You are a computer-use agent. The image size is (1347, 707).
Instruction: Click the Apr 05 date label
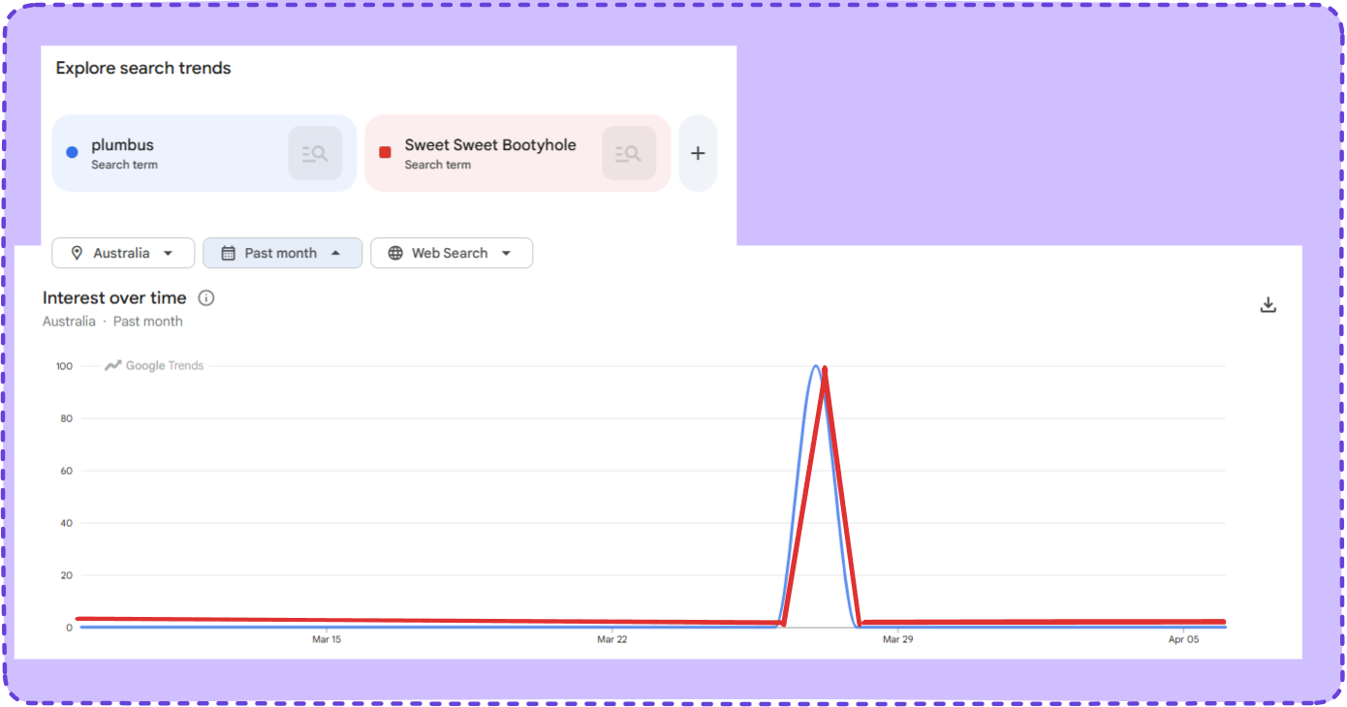tap(1184, 639)
